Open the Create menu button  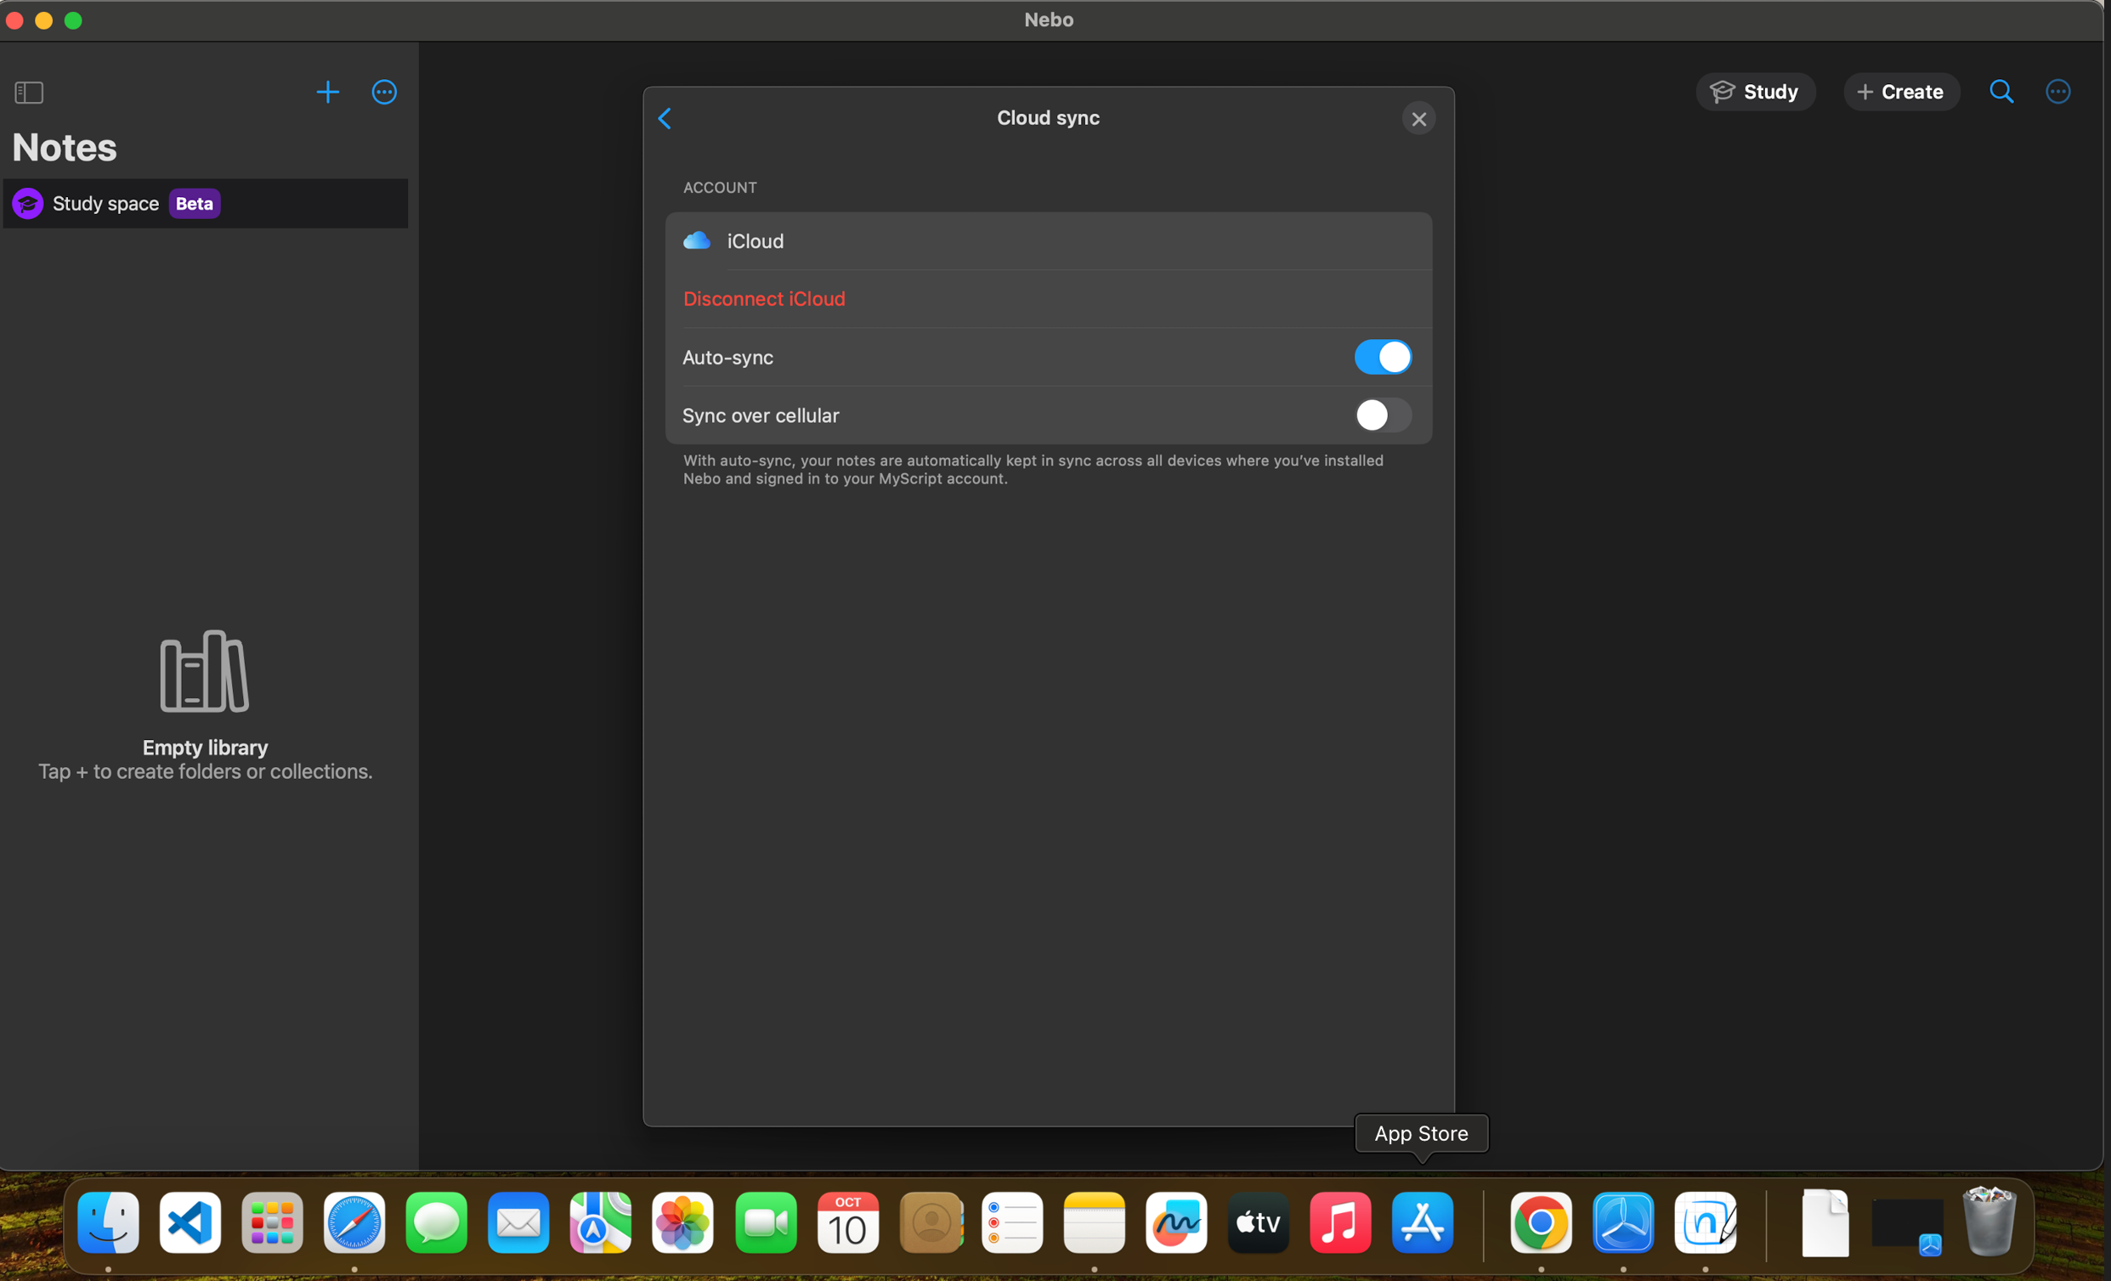[x=1900, y=92]
